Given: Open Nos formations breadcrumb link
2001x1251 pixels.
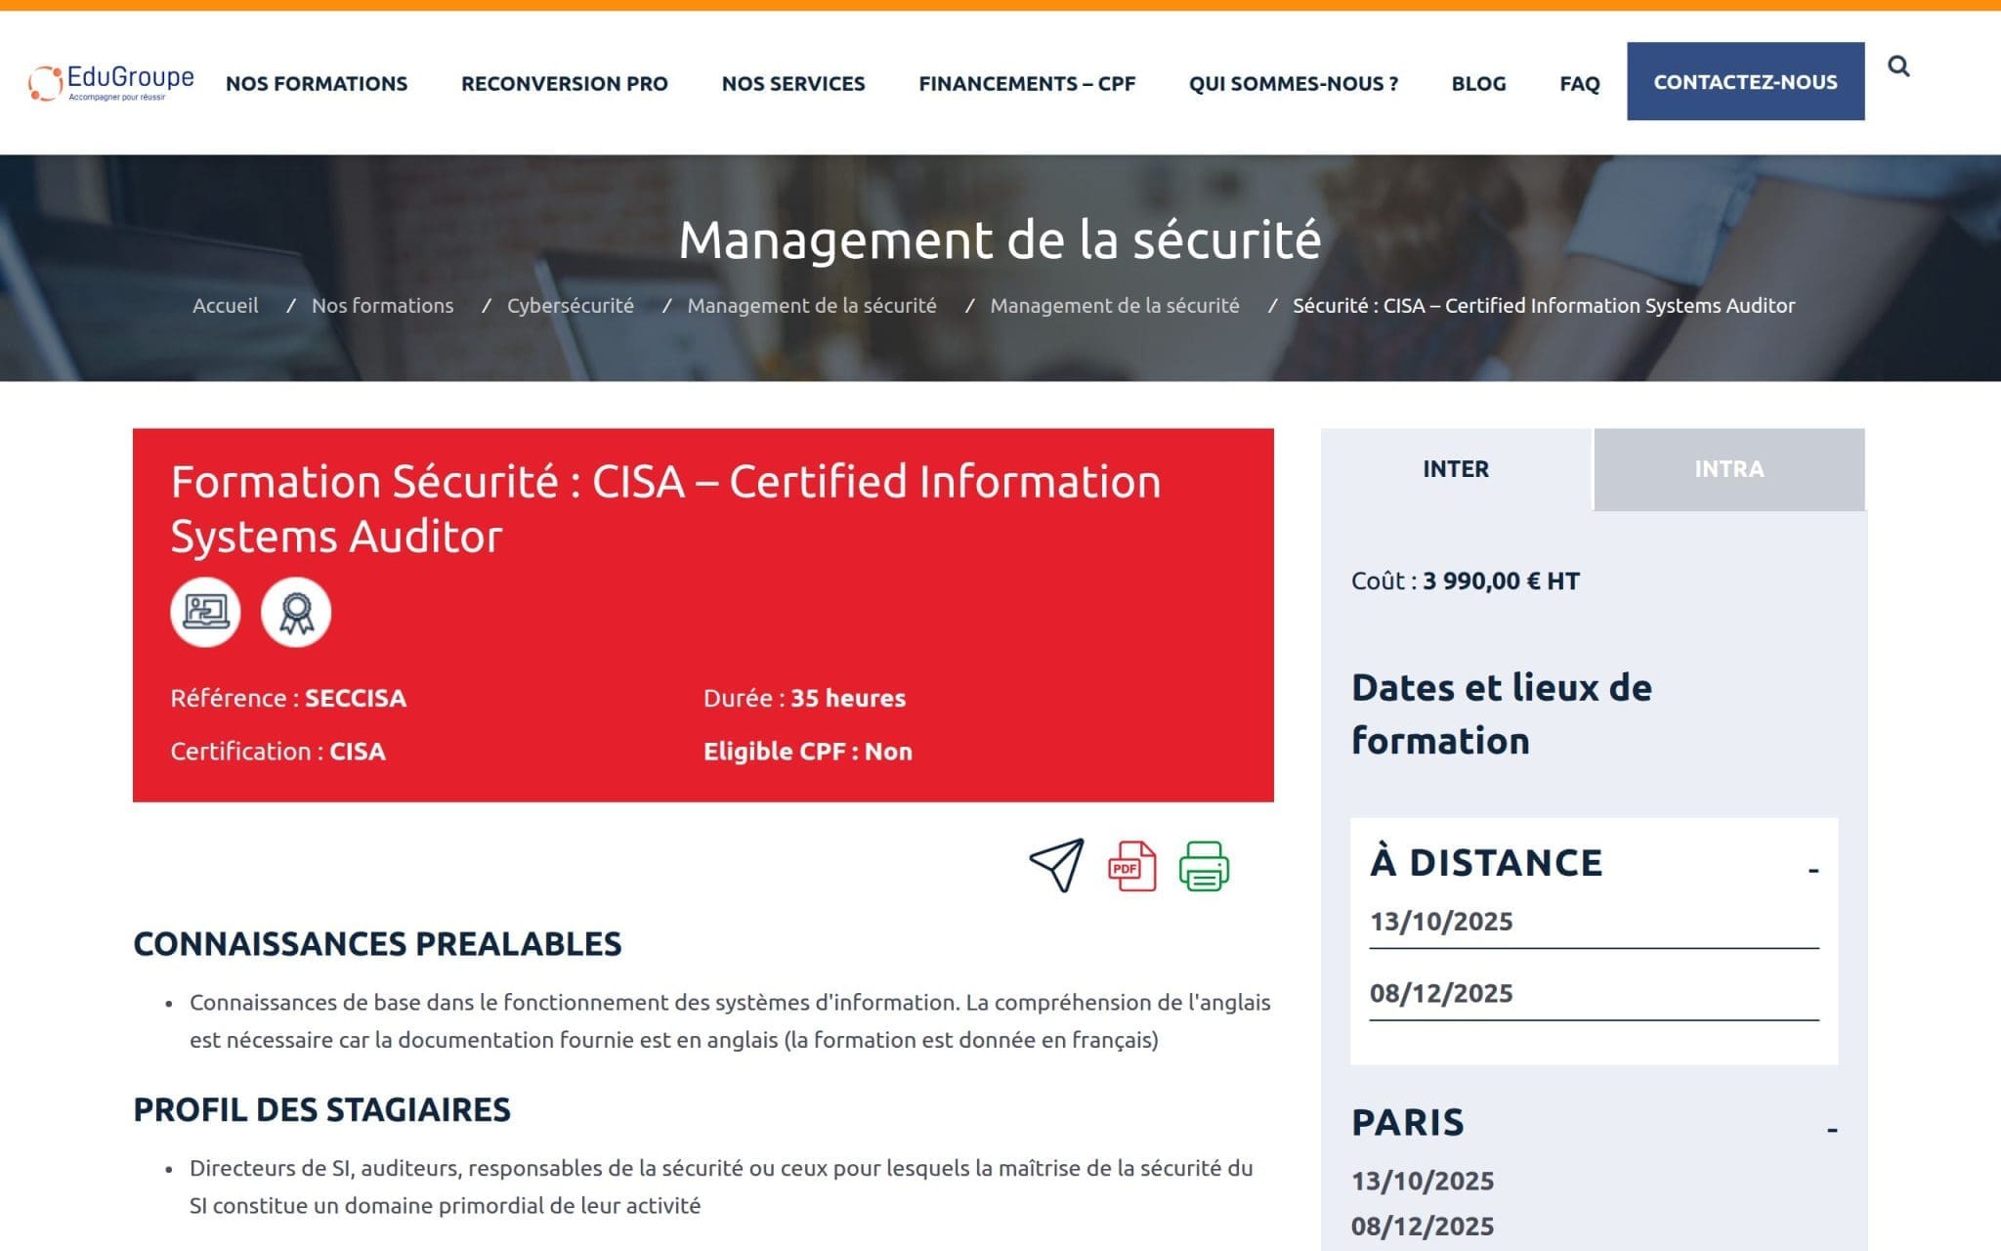Looking at the screenshot, I should [382, 305].
